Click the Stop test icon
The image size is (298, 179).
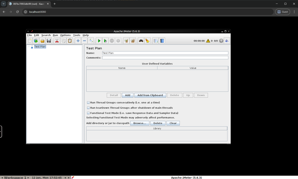112,41
